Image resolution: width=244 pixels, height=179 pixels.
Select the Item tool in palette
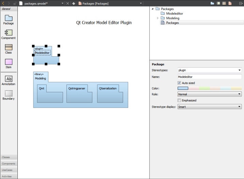tap(9, 64)
